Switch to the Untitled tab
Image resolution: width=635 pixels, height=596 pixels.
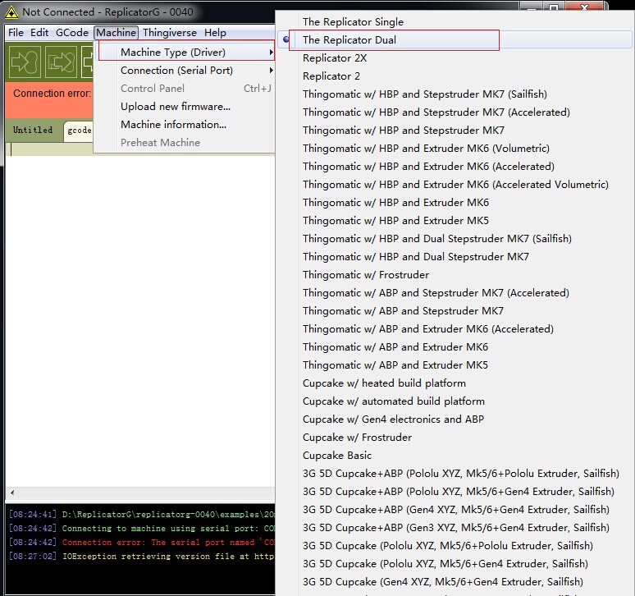[33, 130]
